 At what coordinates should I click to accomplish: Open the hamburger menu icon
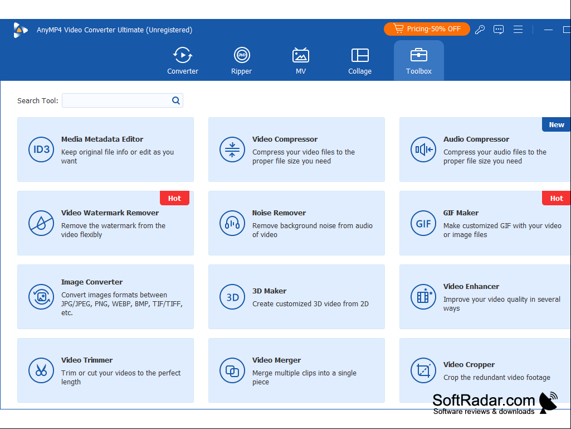point(518,30)
